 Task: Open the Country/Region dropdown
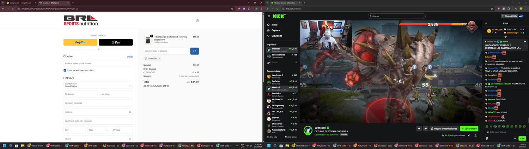pos(98,85)
